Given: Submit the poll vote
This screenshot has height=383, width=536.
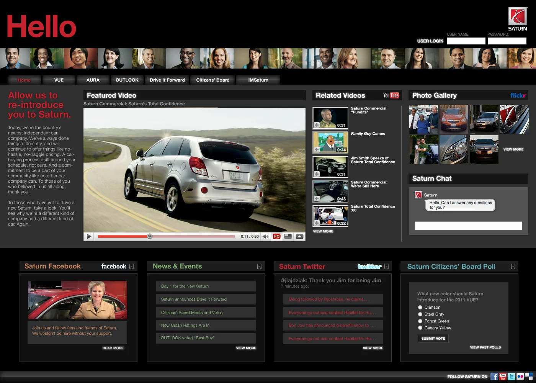Looking at the screenshot, I should click(433, 339).
